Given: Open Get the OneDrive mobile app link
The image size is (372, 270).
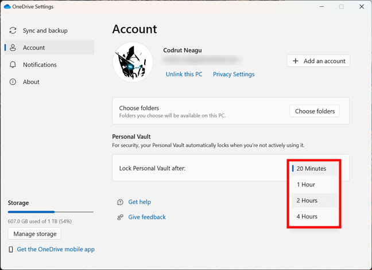Looking at the screenshot, I should (x=56, y=249).
